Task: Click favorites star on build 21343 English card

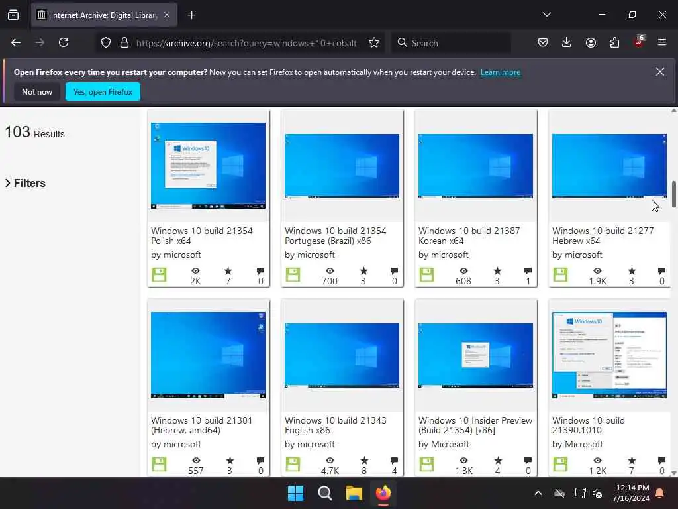Action: pos(364,461)
